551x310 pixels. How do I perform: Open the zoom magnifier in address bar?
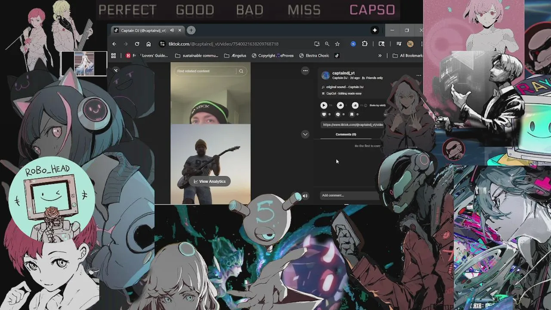(x=327, y=44)
